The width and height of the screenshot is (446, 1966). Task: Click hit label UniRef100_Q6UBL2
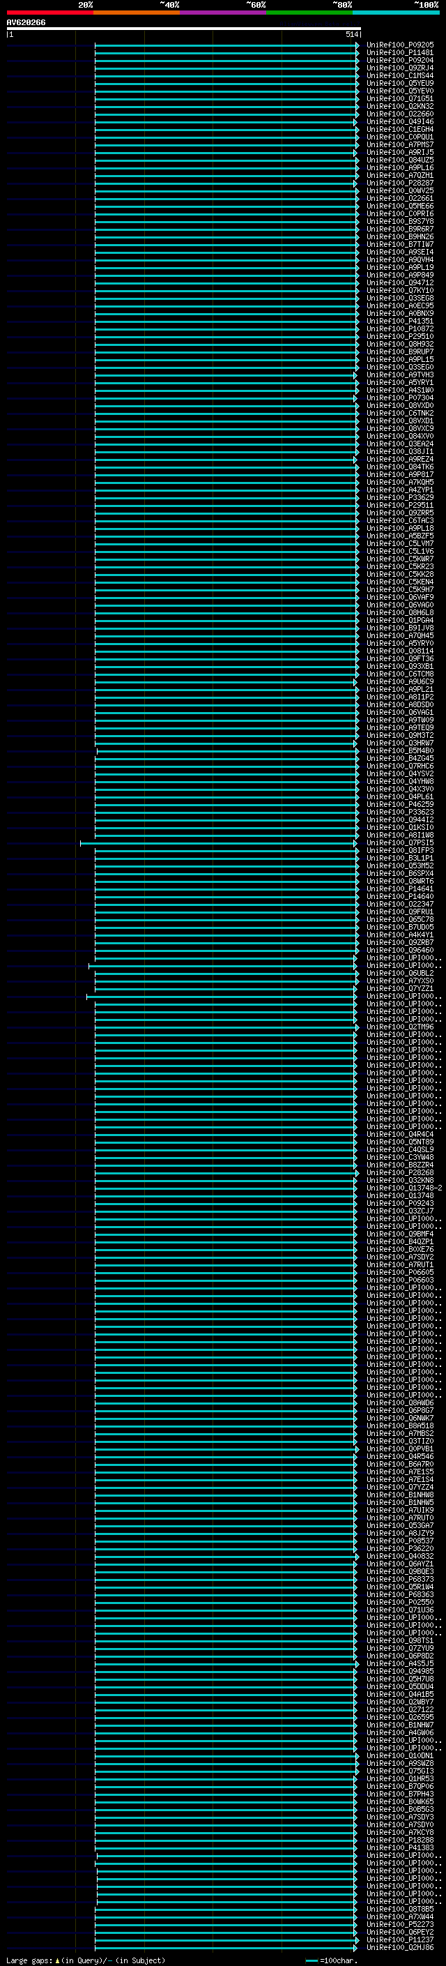point(400,973)
